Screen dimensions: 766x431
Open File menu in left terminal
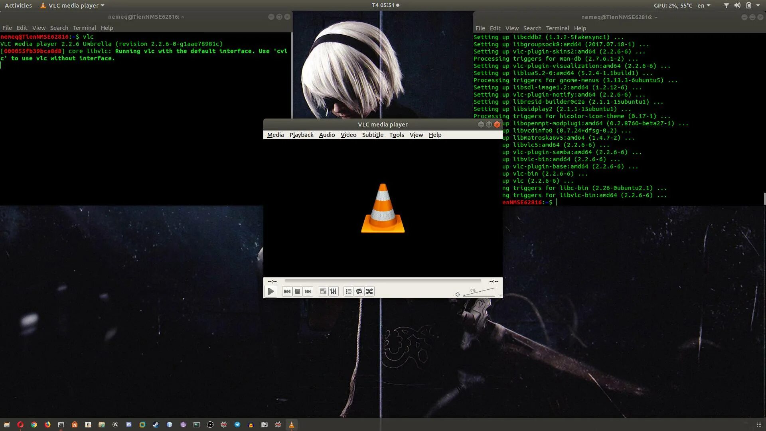(x=7, y=28)
